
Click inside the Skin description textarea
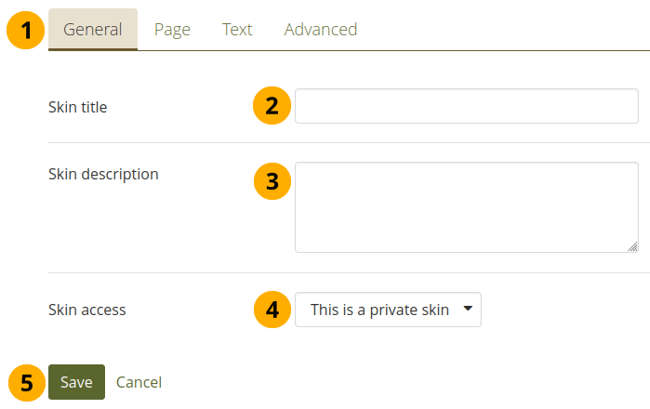coord(466,206)
